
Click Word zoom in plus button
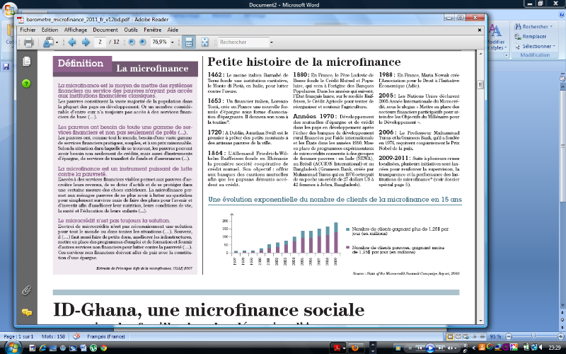coord(561,337)
